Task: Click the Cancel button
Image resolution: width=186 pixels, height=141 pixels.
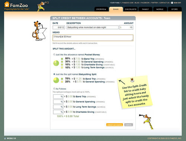Action: pos(128,125)
